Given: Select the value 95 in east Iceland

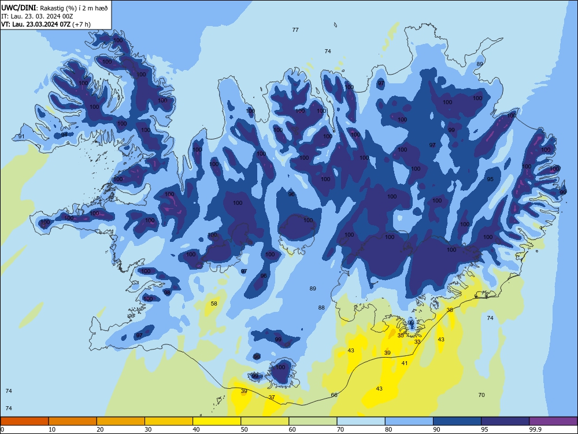Looking at the screenshot, I should pyautogui.click(x=490, y=179).
